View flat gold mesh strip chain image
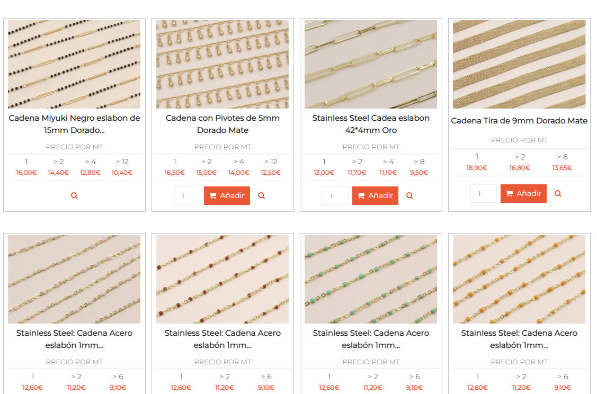Viewport: 597px width, 394px height. click(x=519, y=64)
